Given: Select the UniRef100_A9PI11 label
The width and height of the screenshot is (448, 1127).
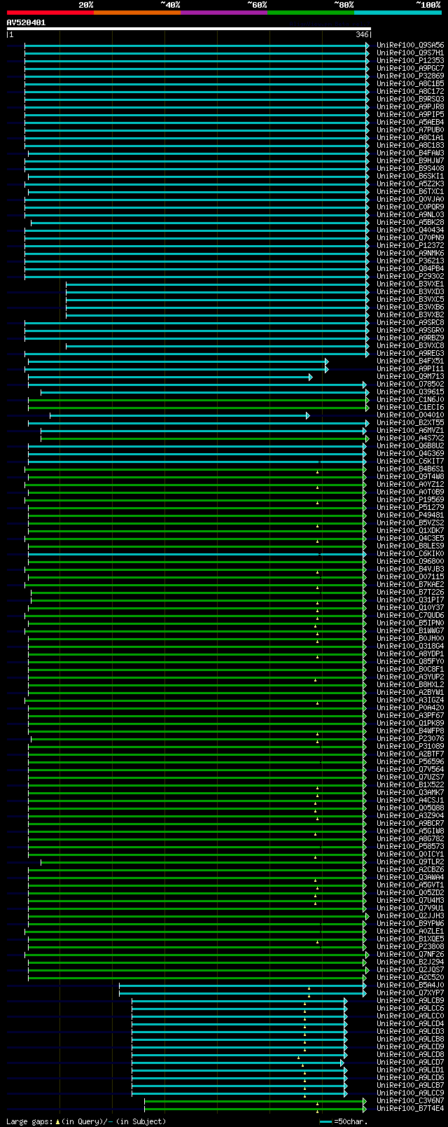Looking at the screenshot, I should click(410, 369).
